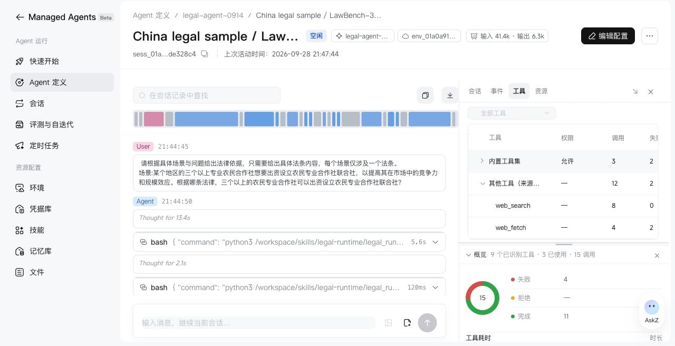The width and height of the screenshot is (675, 346).
Task: Expand the 内置工具集 row
Action: (x=481, y=161)
